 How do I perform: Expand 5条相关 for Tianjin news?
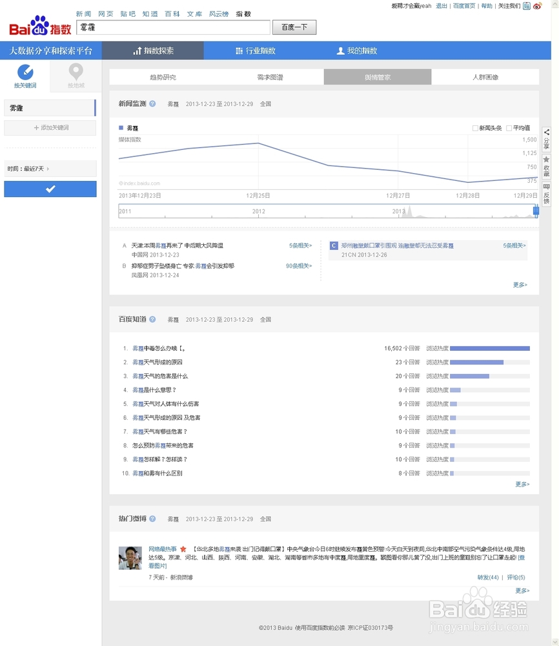301,245
